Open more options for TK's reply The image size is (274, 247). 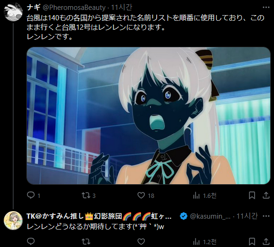[266, 216]
